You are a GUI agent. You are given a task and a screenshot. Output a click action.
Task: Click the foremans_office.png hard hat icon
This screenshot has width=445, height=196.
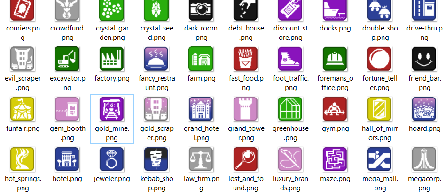(335, 59)
